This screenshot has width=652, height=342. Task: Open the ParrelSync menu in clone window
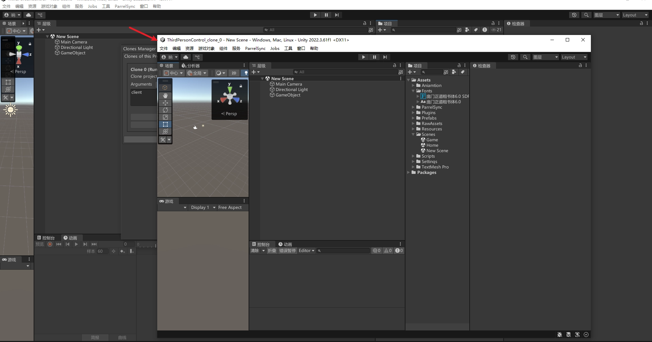255,49
